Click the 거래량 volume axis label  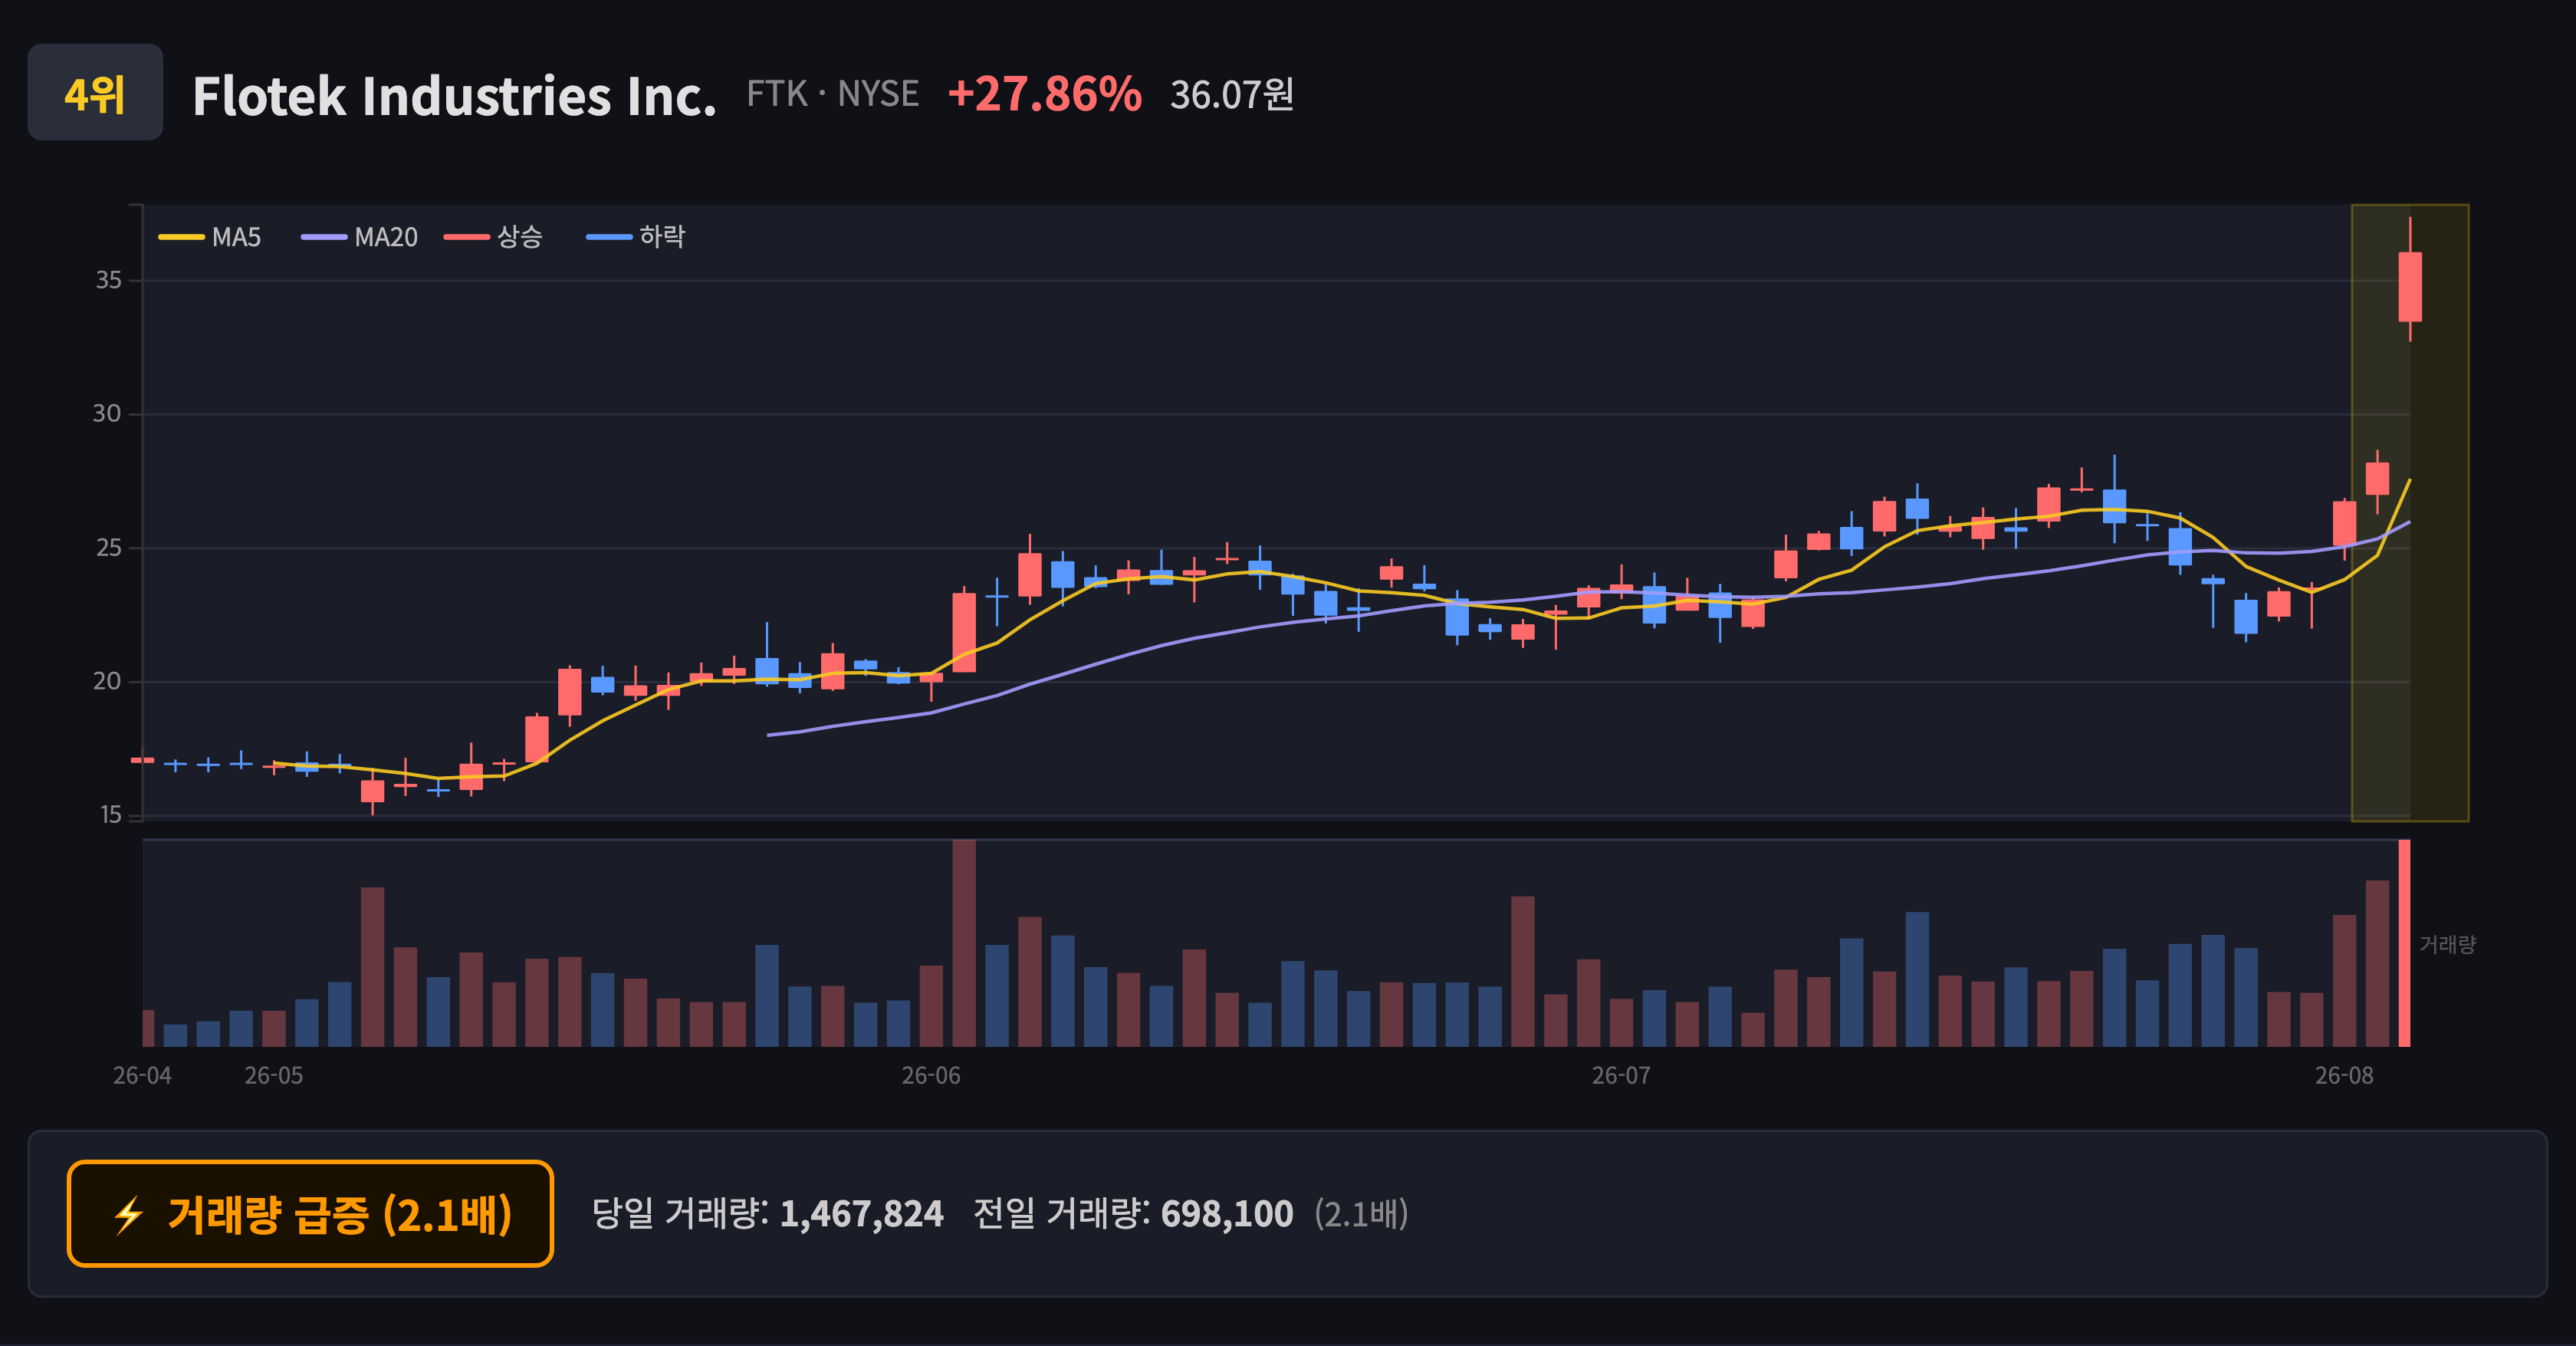[x=2447, y=944]
